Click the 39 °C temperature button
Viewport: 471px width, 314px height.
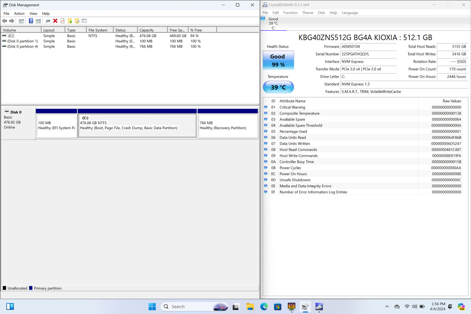pos(278,87)
